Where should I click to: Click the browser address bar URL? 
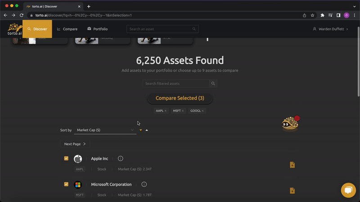click(84, 15)
